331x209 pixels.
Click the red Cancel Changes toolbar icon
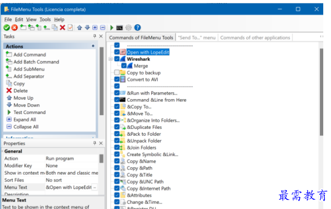(14, 28)
